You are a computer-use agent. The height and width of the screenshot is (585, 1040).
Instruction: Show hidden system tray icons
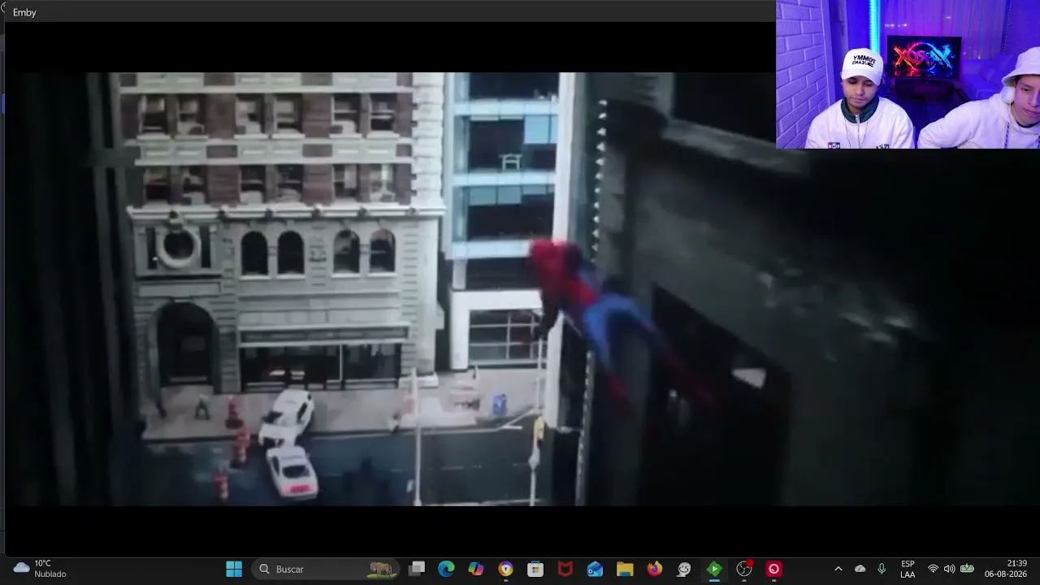click(838, 569)
